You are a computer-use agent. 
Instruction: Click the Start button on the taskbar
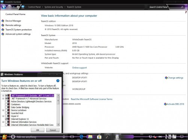(x=5, y=137)
